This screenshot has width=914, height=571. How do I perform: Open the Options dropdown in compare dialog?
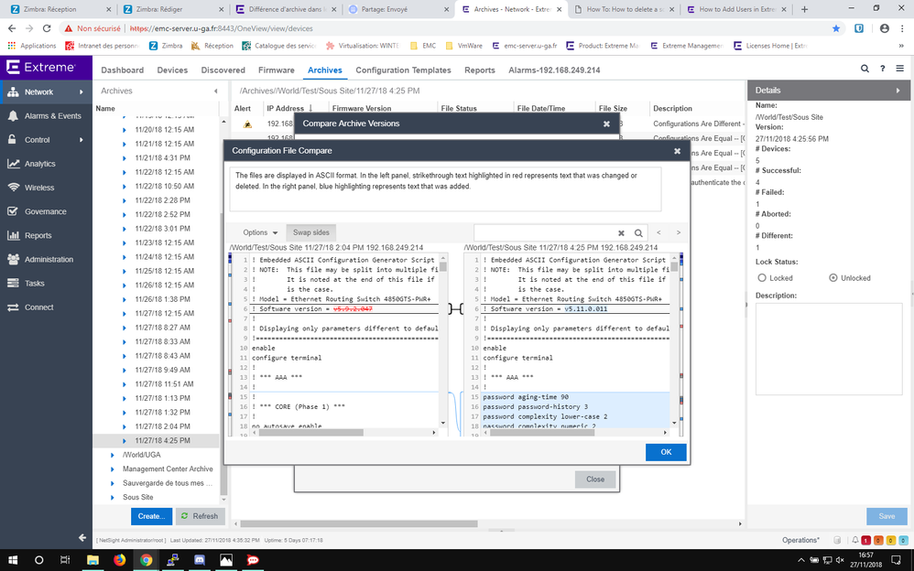pyautogui.click(x=260, y=232)
